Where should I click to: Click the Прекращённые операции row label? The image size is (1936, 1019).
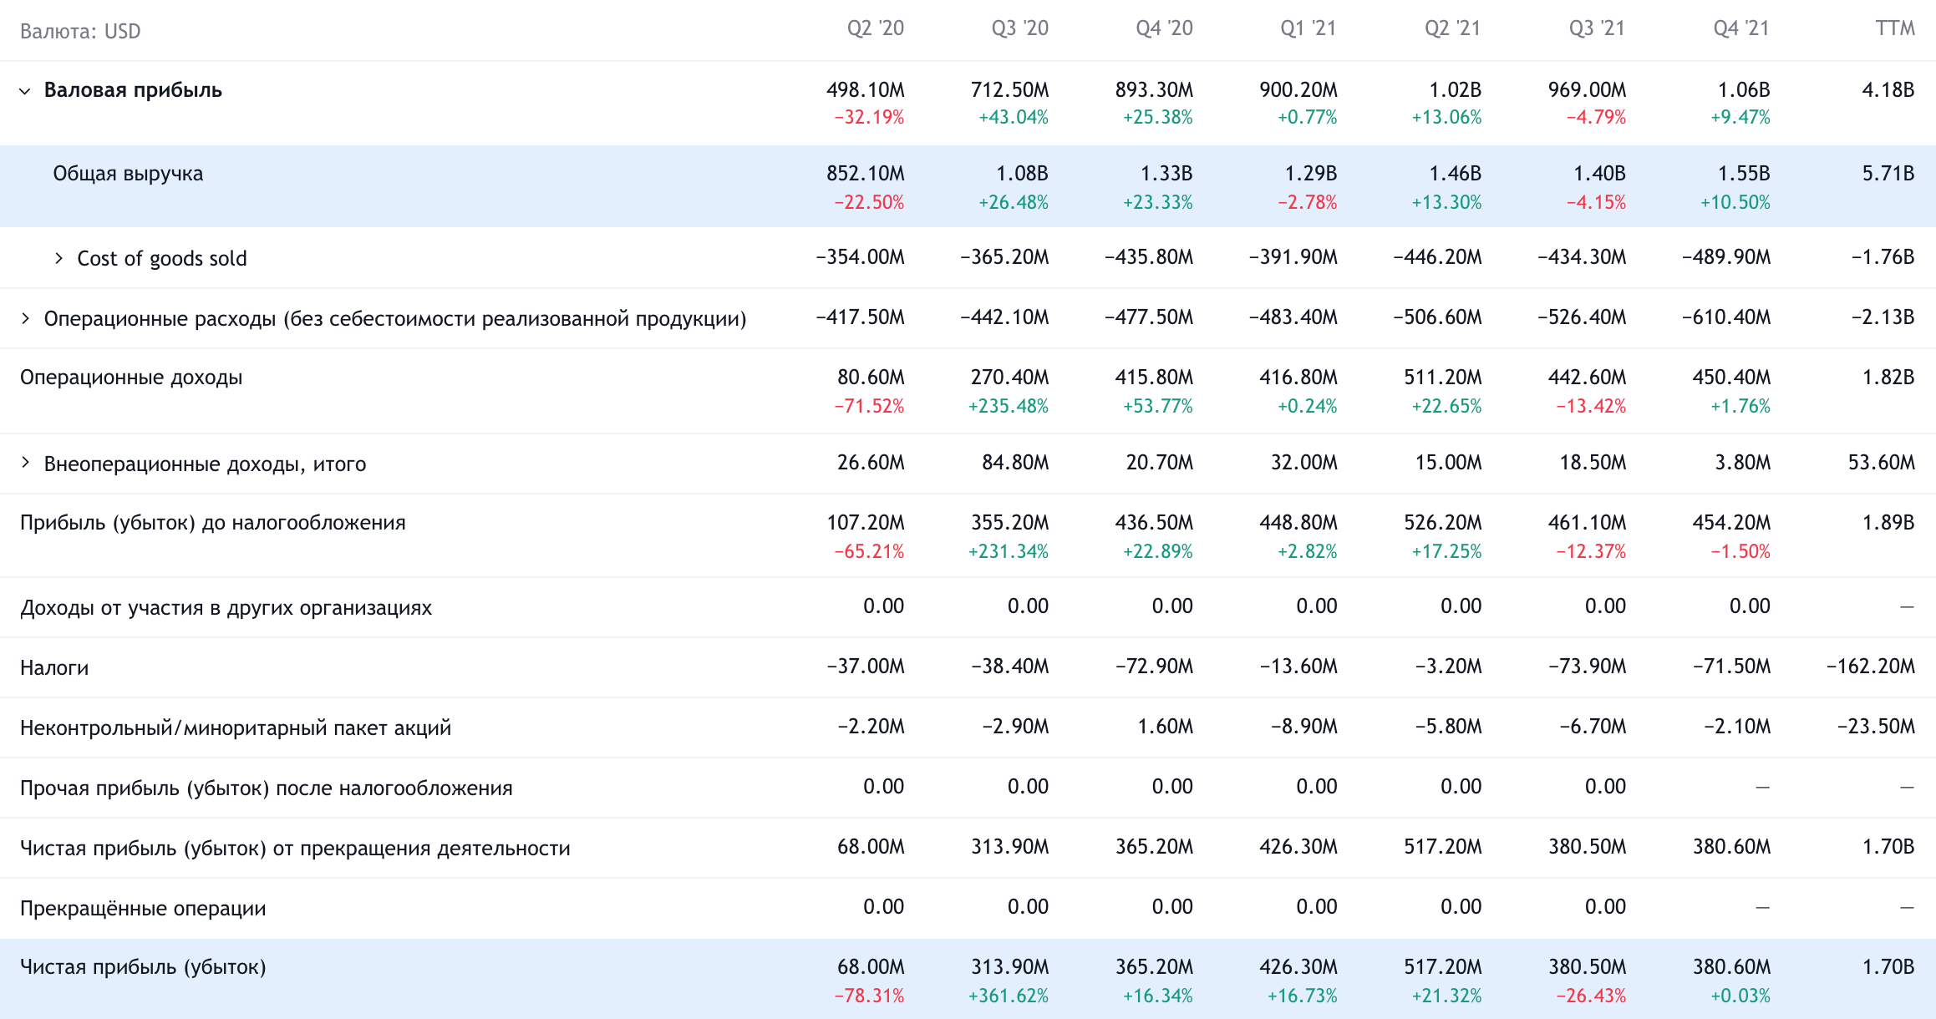(x=143, y=909)
